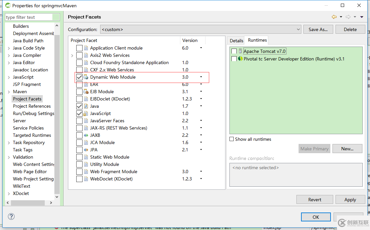
Task: Click the Static Web Module facet icon
Action: (86, 157)
